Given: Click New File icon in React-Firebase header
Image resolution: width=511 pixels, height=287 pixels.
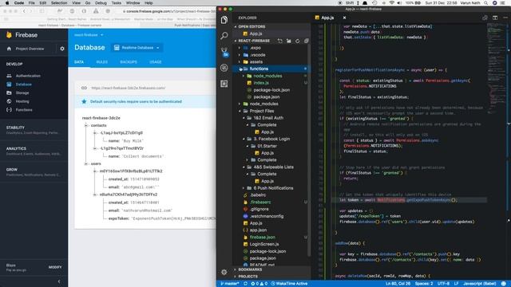Looking at the screenshot, I should pyautogui.click(x=280, y=41).
